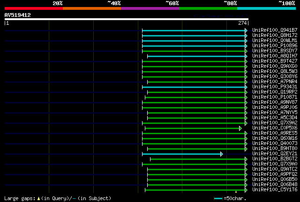Click the arrowhead ending the C0P5X6 alignment
This screenshot has height=202, width=300.
pyautogui.click(x=240, y=128)
